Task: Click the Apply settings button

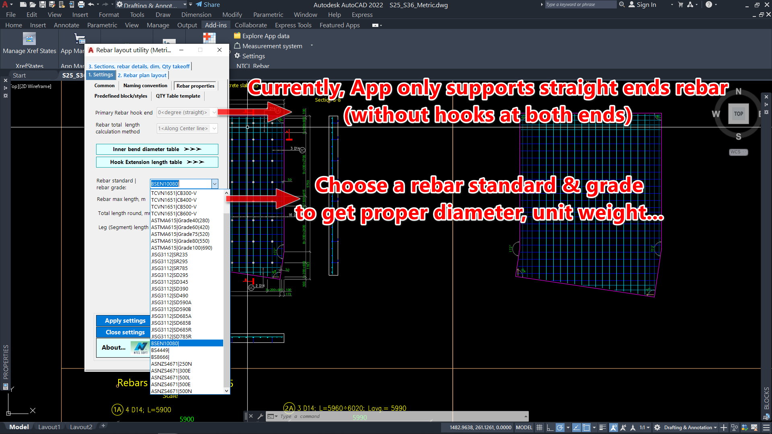Action: (125, 321)
